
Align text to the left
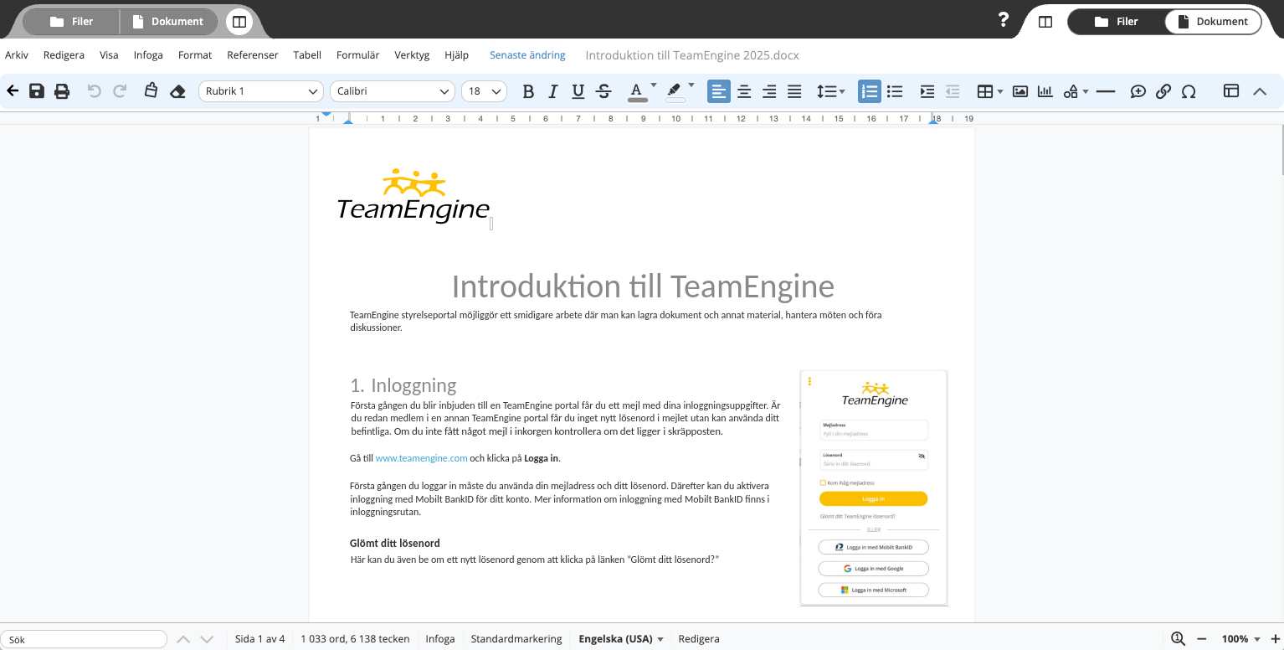click(x=719, y=91)
